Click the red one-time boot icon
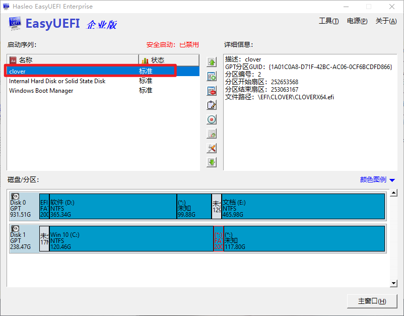Screen dimensions: 404x316 point(212,119)
